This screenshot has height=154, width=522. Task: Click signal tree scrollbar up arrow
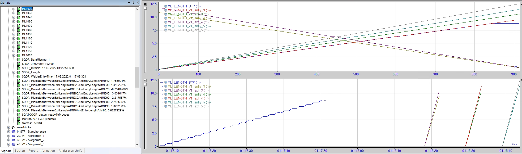click(137, 9)
